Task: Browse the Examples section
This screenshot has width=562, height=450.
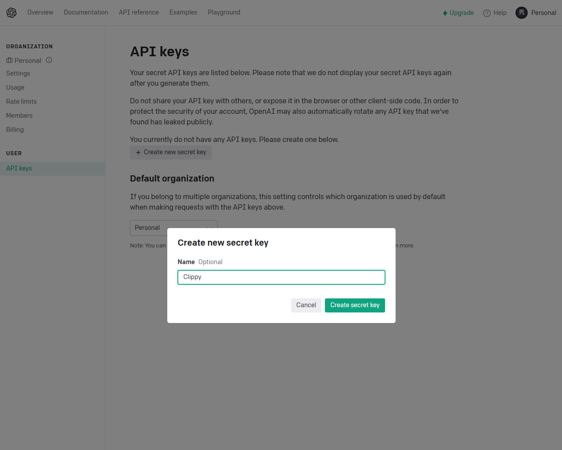Action: 183,12
